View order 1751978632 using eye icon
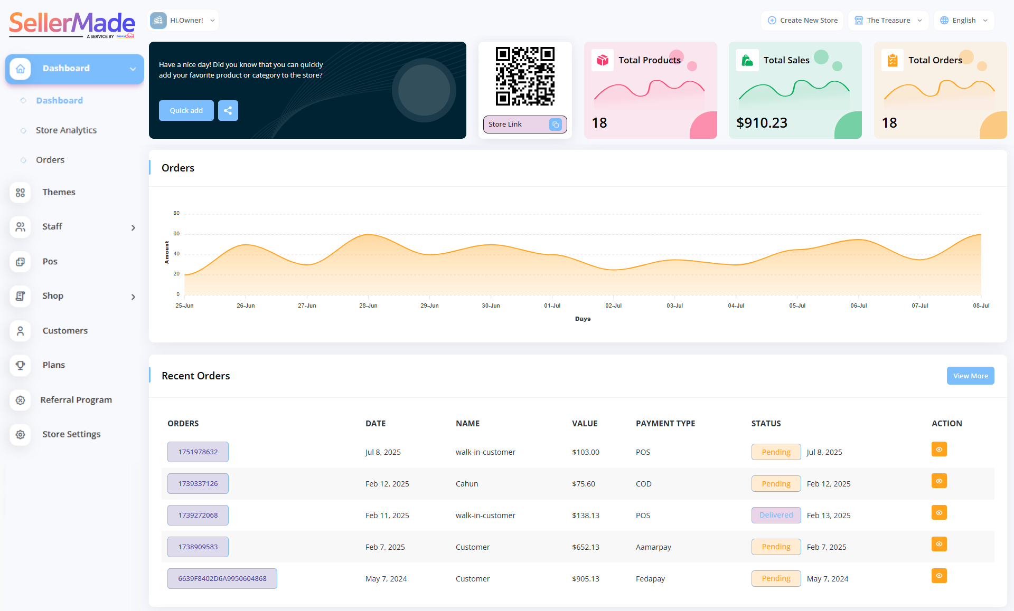The height and width of the screenshot is (611, 1014). click(x=938, y=450)
